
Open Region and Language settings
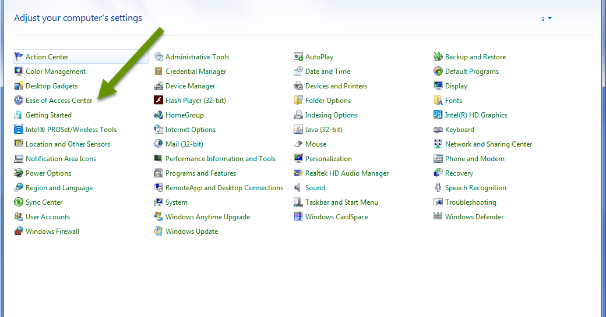(59, 188)
